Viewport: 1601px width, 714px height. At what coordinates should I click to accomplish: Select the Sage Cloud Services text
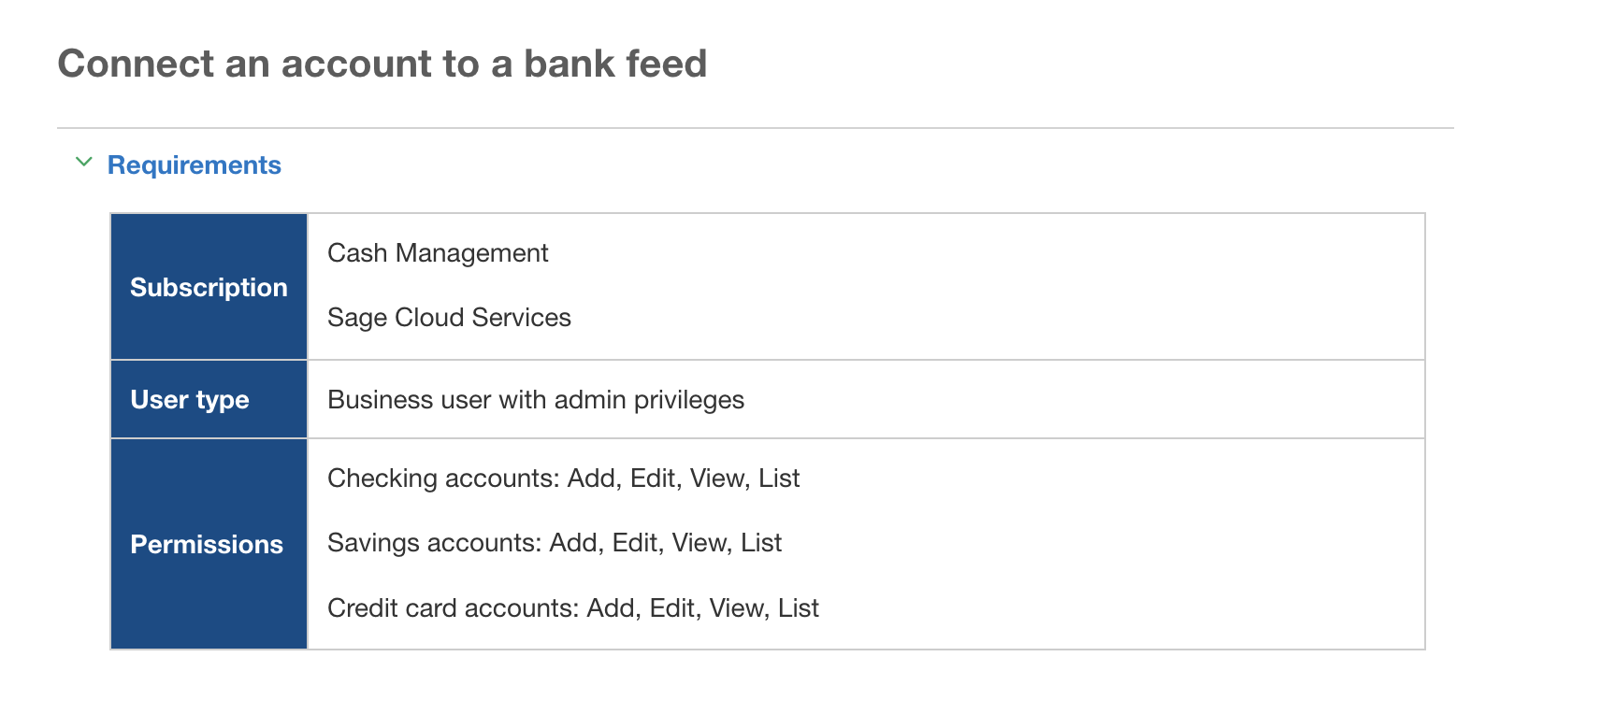click(x=449, y=318)
